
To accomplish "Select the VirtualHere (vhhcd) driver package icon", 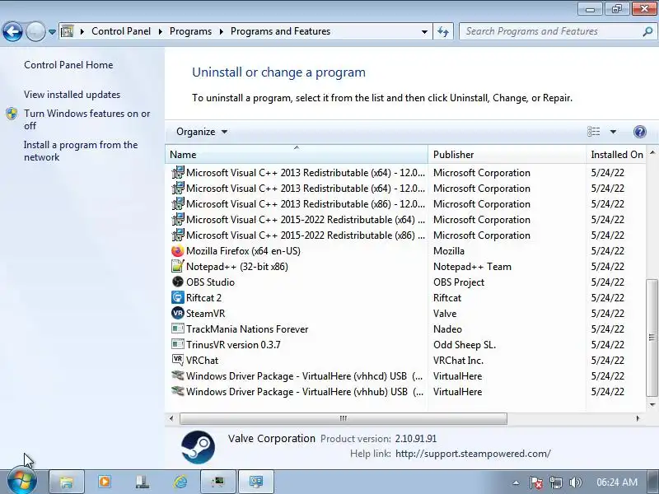I will tap(178, 376).
